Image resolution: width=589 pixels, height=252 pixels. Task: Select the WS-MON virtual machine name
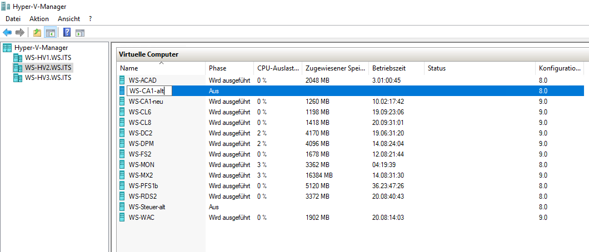tap(141, 165)
